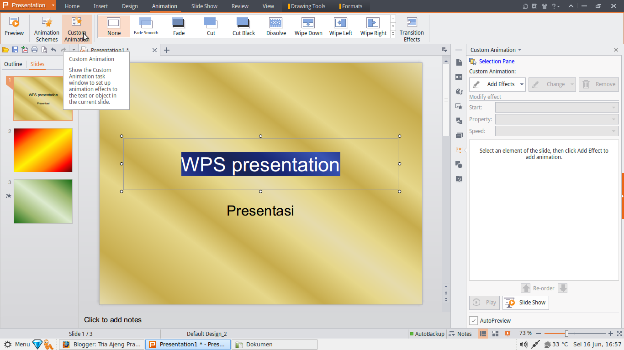Select the Fade Smooth transition effect
This screenshot has height=350, width=624.
tap(146, 26)
